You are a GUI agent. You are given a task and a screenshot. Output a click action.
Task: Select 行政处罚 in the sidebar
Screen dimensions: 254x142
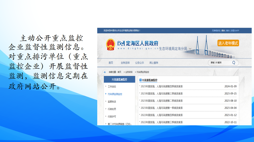(x=112, y=109)
